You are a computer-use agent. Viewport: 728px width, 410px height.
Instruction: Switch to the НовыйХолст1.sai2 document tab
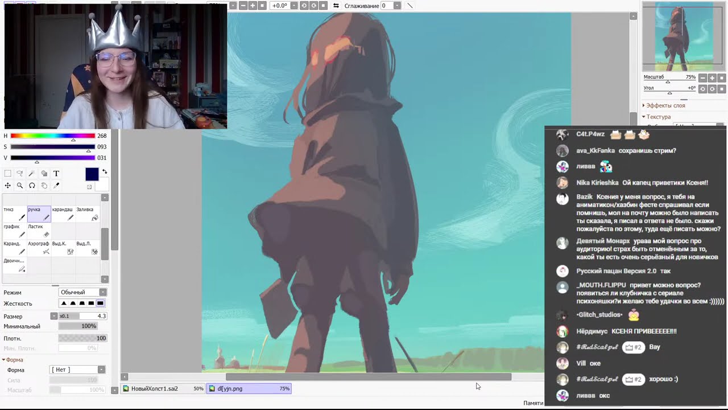click(x=164, y=388)
